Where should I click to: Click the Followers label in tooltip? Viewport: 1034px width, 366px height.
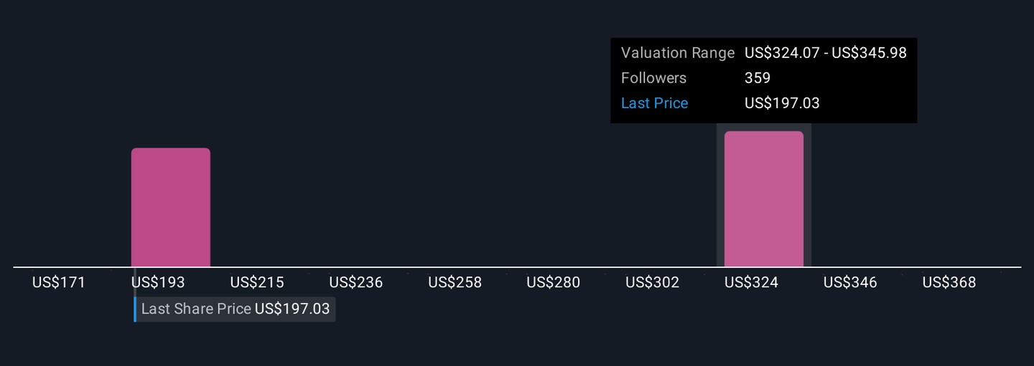tap(653, 78)
